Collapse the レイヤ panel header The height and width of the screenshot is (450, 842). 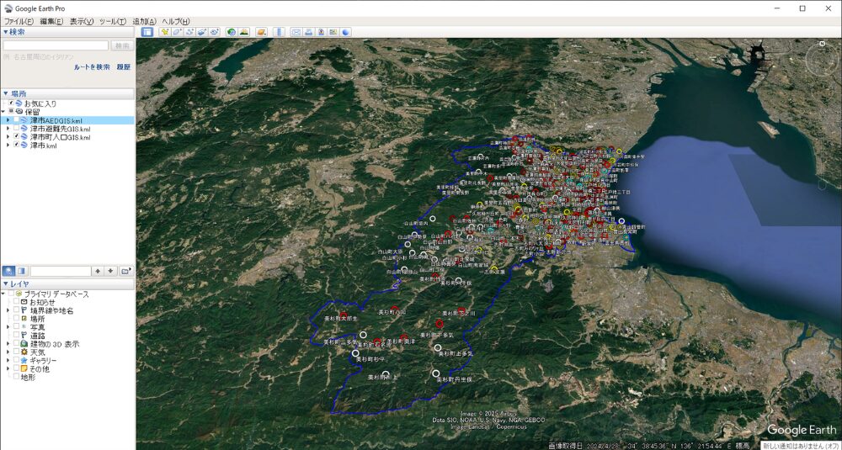(x=67, y=283)
